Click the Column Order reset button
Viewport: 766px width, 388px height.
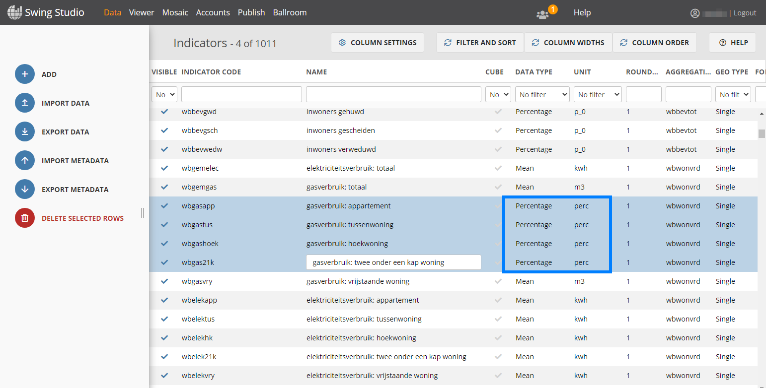pos(654,43)
